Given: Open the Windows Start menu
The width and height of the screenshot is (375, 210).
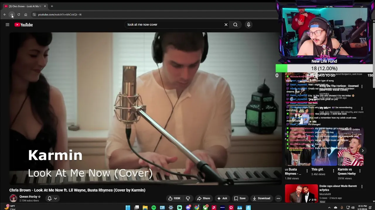Looking at the screenshot, I should point(128,208).
